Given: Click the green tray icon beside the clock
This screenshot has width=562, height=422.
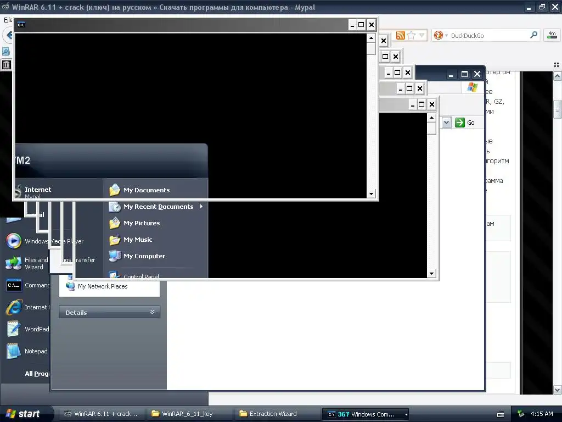Looking at the screenshot, I should (521, 414).
